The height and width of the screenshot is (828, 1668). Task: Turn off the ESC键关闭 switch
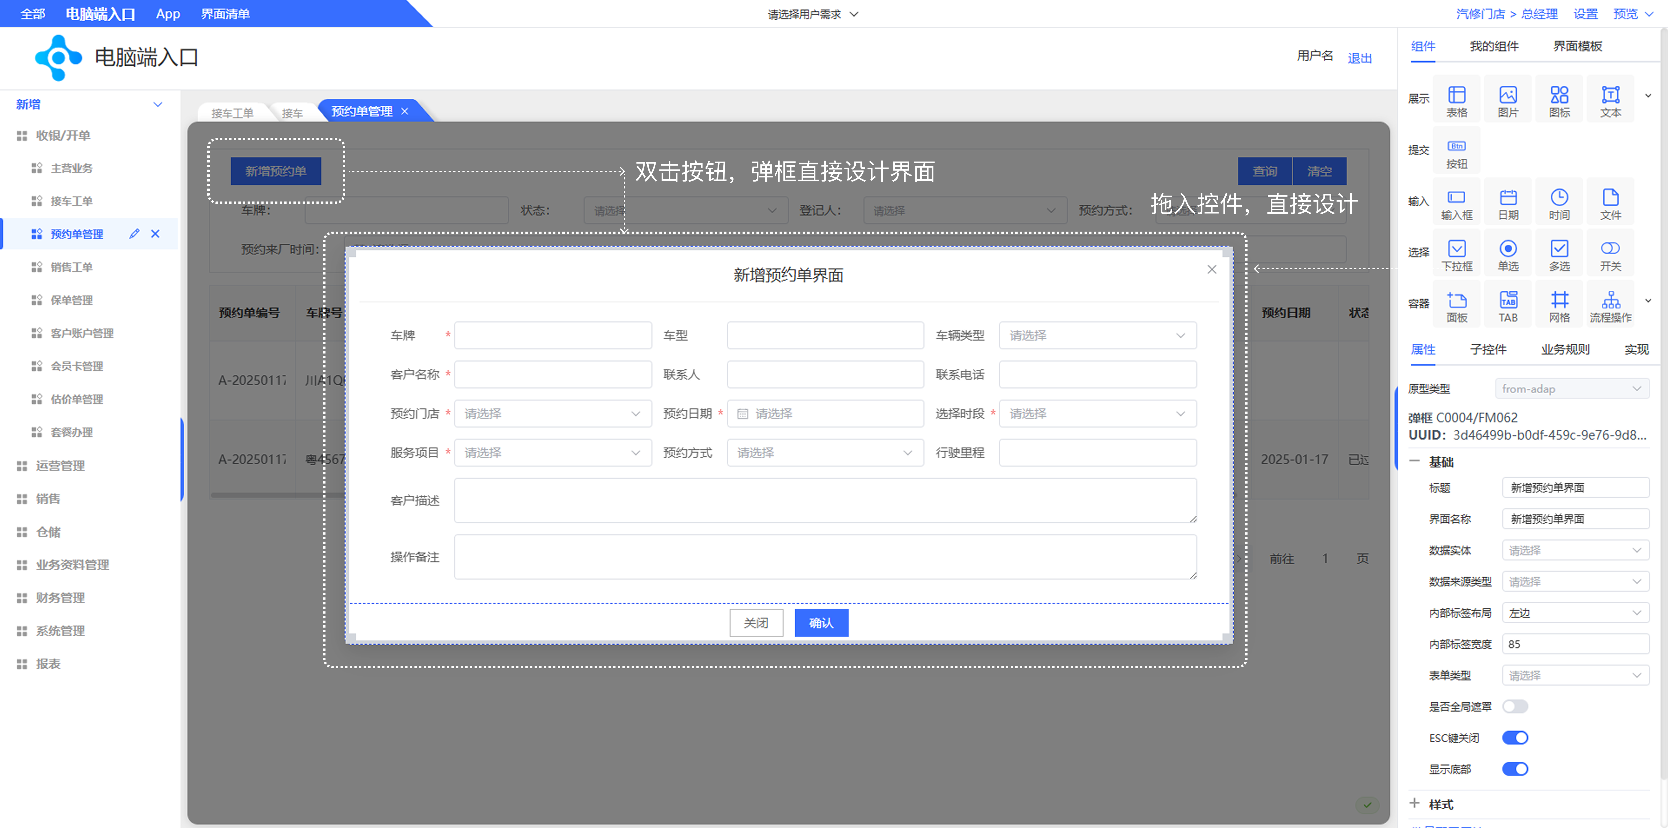pyautogui.click(x=1515, y=737)
